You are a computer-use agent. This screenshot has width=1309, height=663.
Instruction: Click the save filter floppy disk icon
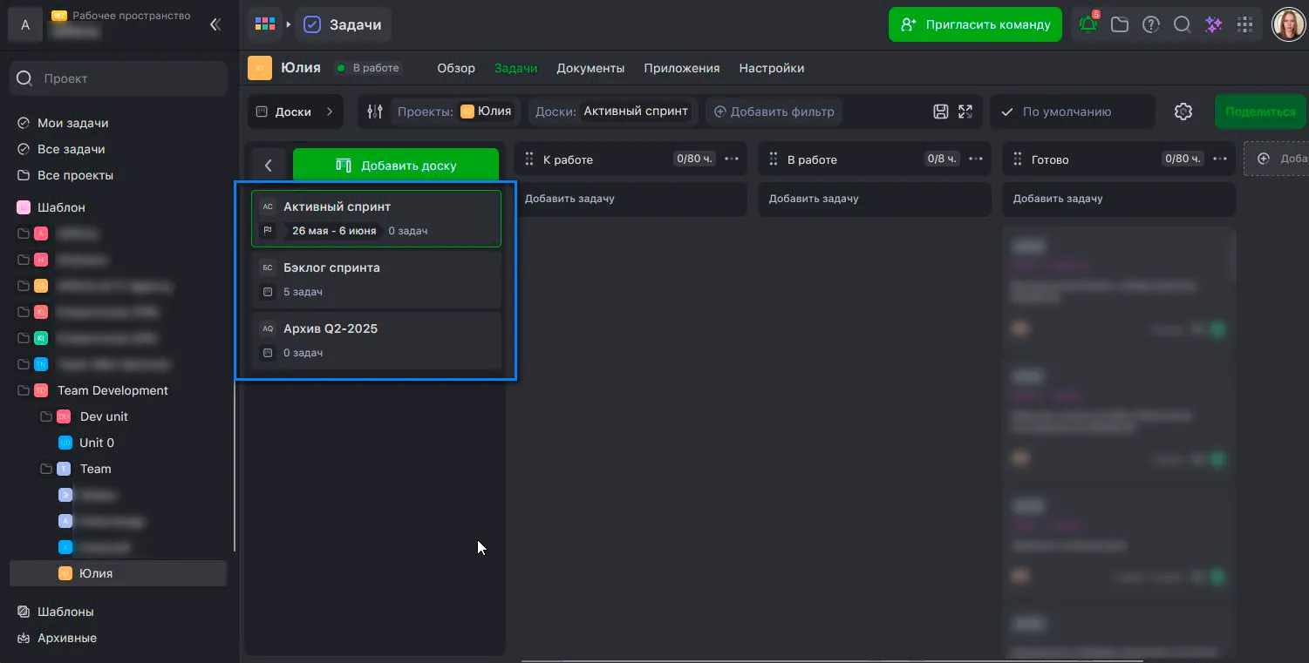click(941, 112)
